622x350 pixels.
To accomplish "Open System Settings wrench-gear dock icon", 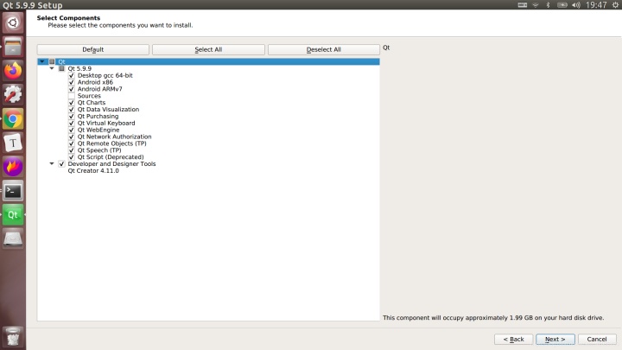I will point(13,94).
